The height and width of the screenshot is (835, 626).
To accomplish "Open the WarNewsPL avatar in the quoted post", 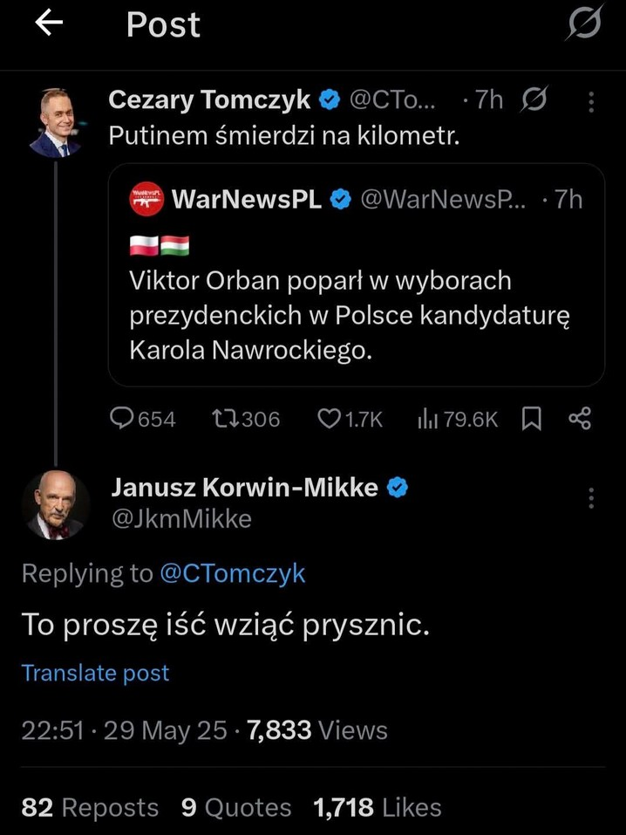I will pos(146,199).
